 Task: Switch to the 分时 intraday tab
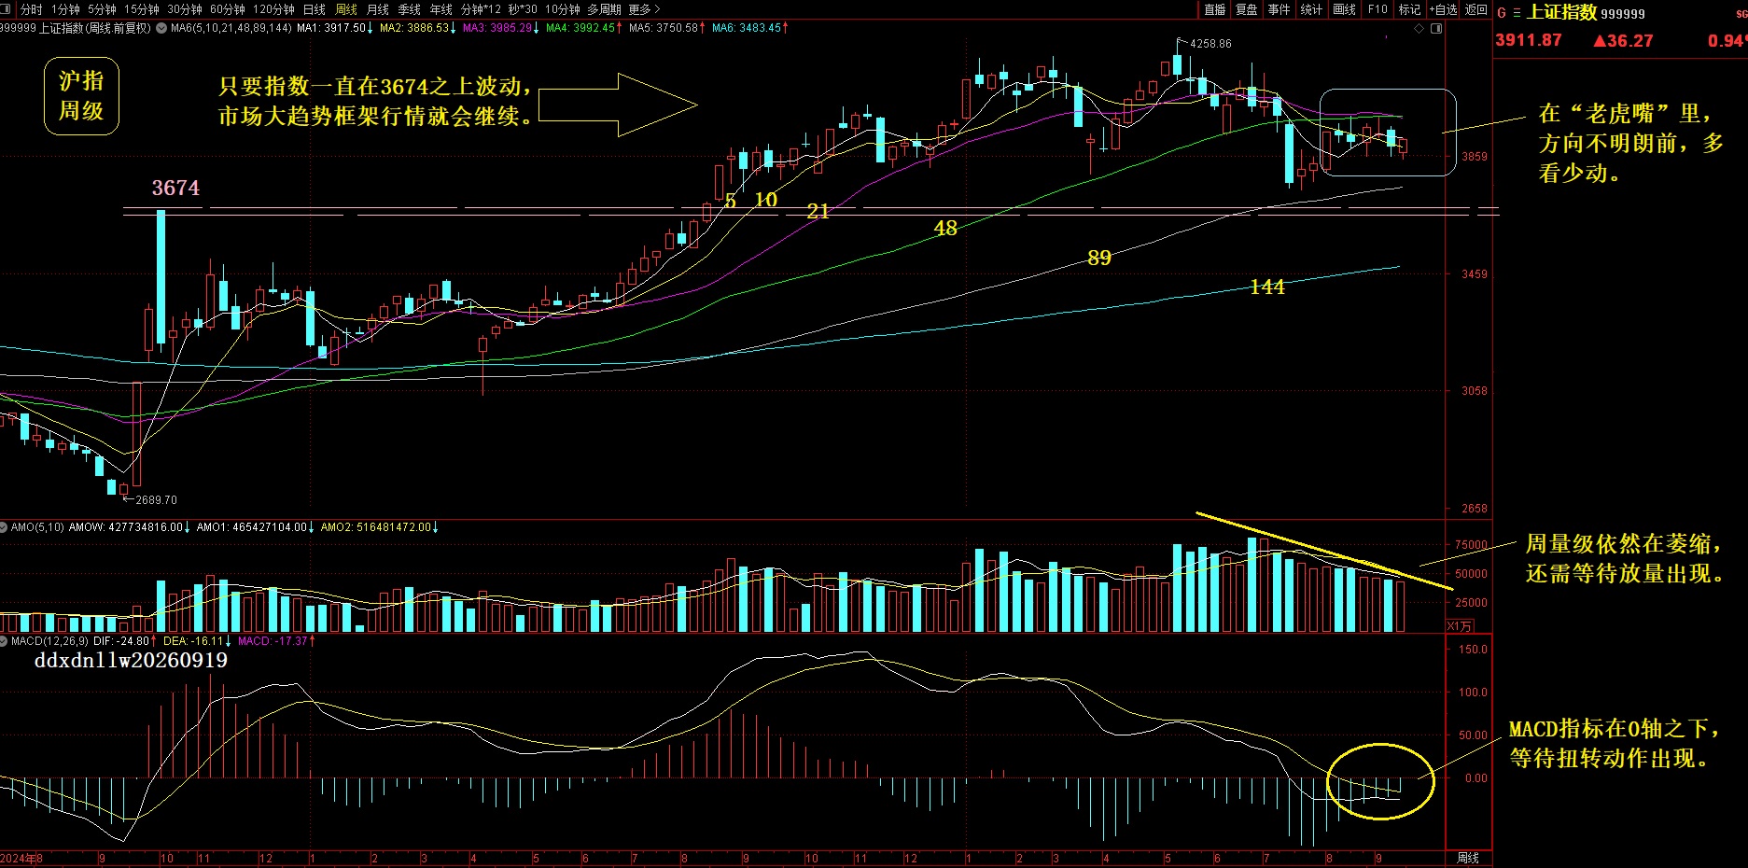point(31,9)
